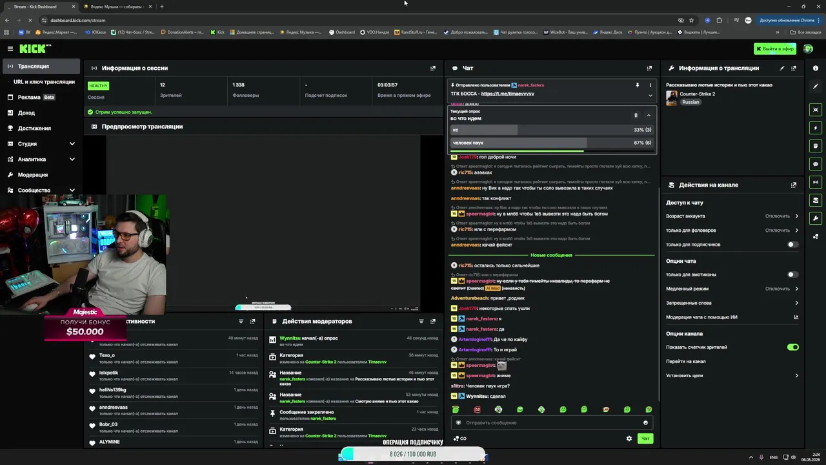Click the KICK logo
The width and height of the screenshot is (826, 465).
tap(35, 48)
